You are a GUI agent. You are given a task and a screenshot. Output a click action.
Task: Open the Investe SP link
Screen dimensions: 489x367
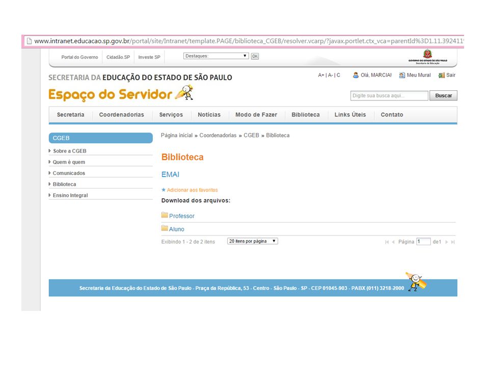pyautogui.click(x=149, y=57)
